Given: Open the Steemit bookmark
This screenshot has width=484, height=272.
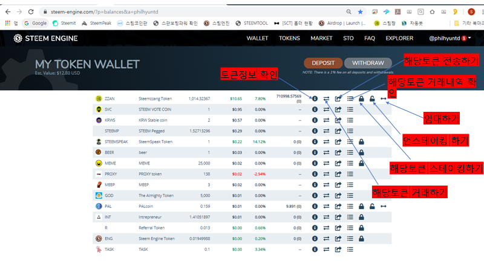Looking at the screenshot, I should tap(64, 23).
